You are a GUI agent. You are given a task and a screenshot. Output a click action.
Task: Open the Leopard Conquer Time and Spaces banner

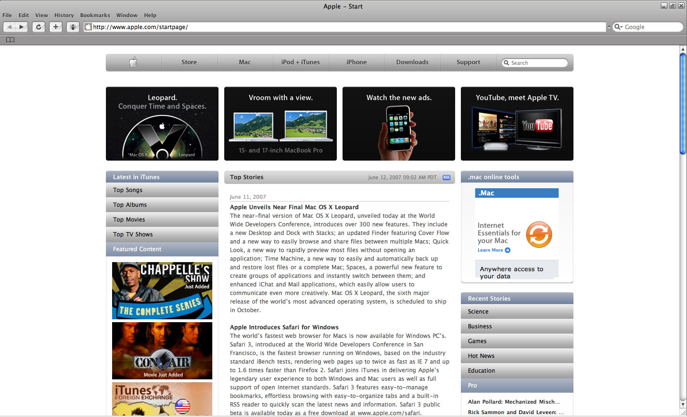pos(162,123)
